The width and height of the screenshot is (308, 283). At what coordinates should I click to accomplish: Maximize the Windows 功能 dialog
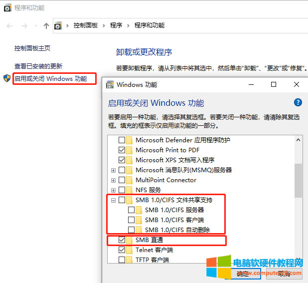274,84
